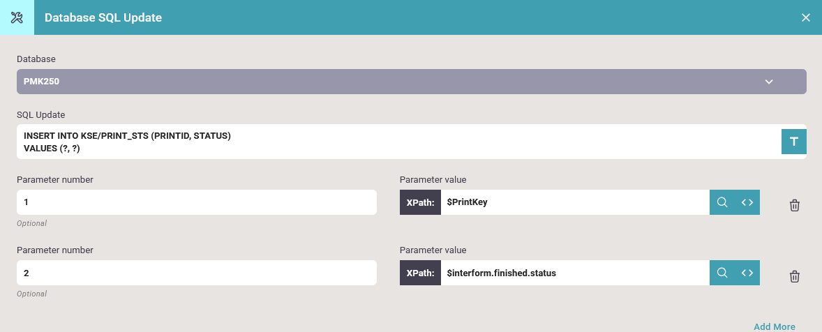The image size is (822, 332).
Task: Open the PMK250 database dropdown
Action: tap(411, 82)
